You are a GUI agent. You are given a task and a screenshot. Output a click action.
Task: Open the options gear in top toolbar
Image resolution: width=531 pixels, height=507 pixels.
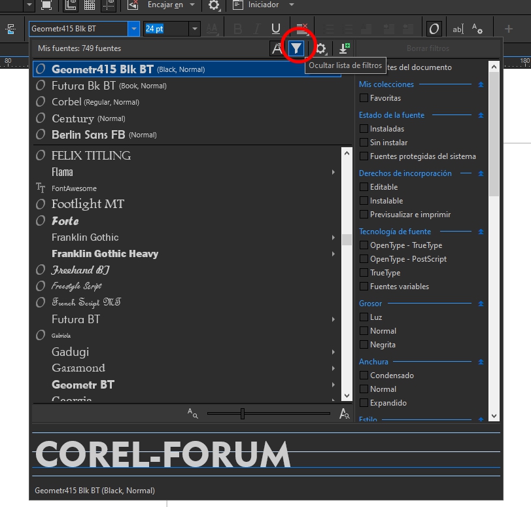click(x=214, y=5)
